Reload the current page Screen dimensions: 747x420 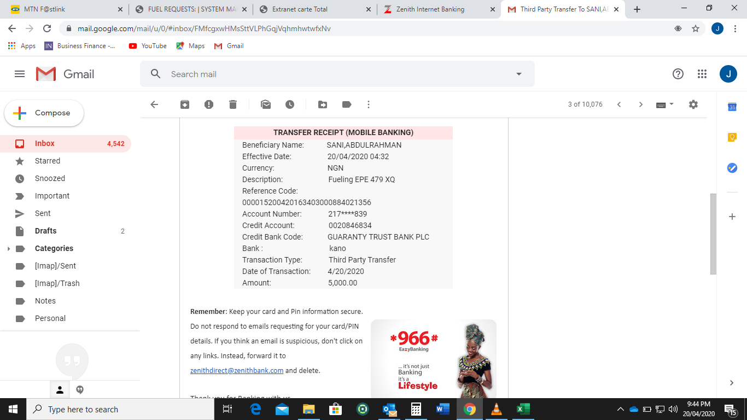47,28
